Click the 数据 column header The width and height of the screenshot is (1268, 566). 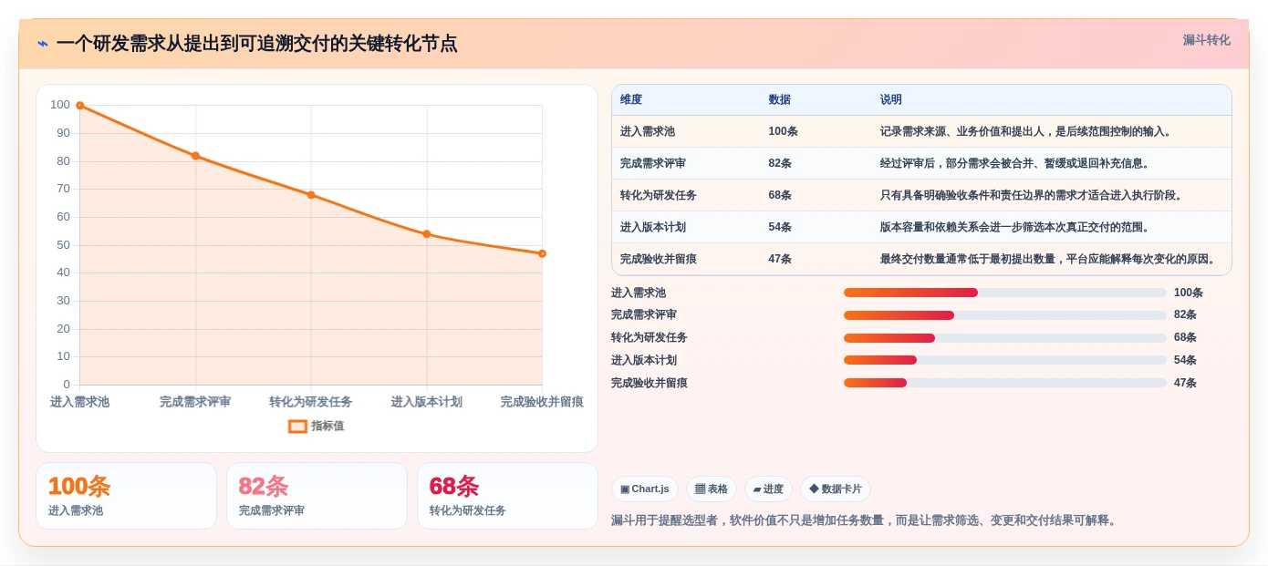tap(780, 99)
